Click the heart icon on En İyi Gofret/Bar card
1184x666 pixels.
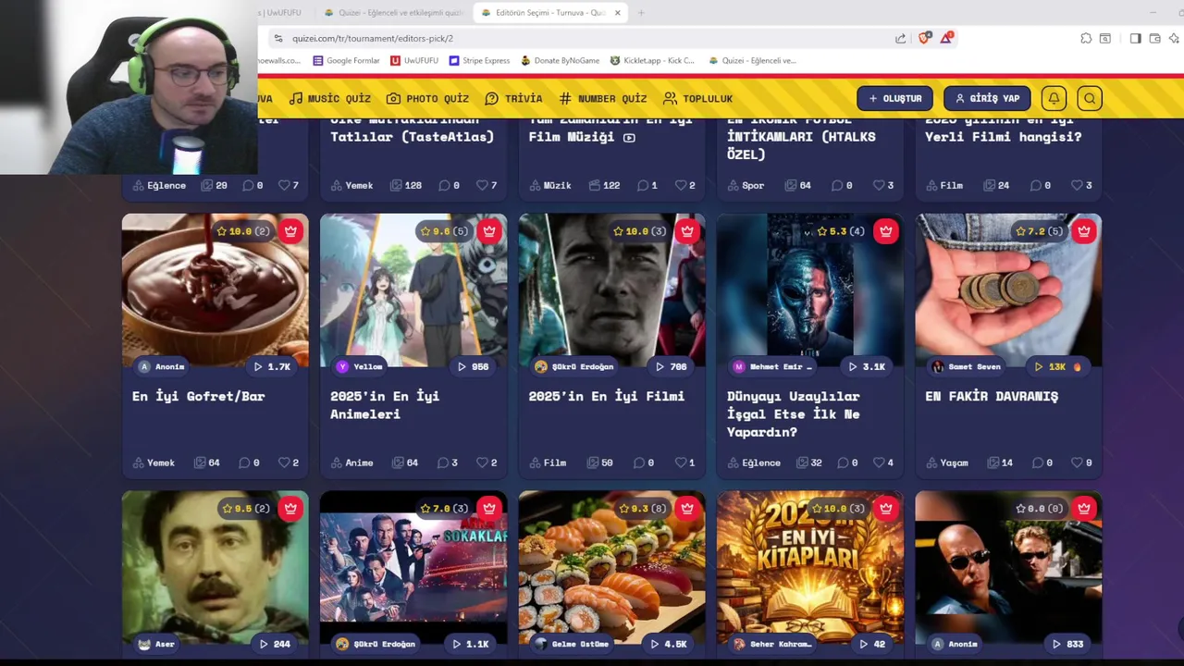pos(283,462)
